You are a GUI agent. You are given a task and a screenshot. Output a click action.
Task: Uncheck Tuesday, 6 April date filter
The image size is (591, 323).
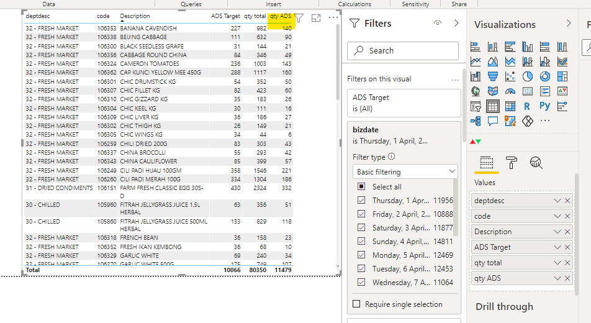(x=361, y=269)
